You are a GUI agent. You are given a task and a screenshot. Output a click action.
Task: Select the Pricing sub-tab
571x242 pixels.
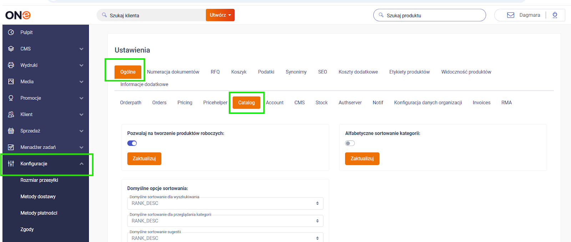[x=185, y=103]
